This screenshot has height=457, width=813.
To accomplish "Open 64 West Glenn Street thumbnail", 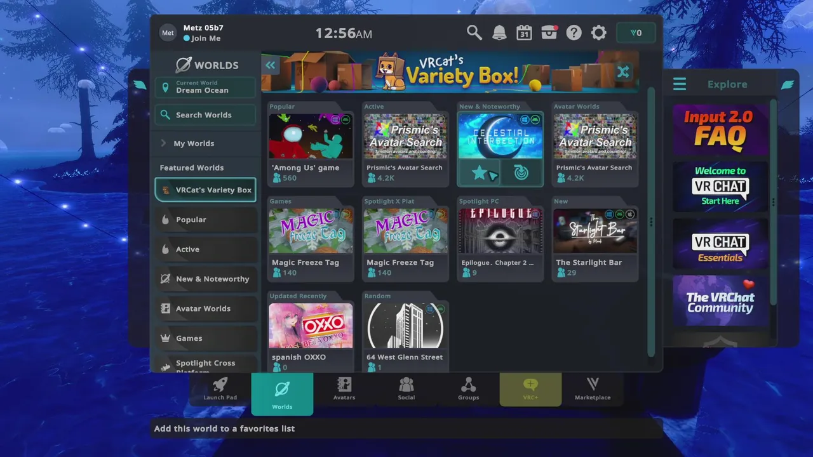I will click(x=405, y=326).
